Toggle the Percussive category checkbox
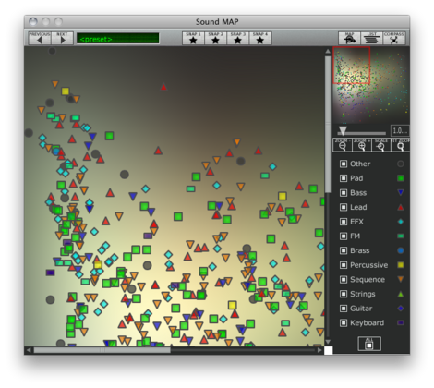 [344, 265]
